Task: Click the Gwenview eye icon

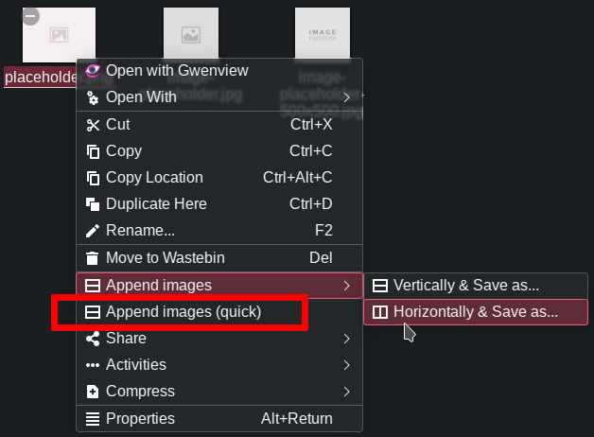Action: (93, 70)
